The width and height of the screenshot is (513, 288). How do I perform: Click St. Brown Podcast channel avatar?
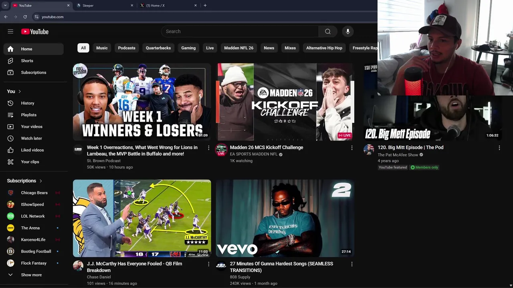(x=78, y=150)
